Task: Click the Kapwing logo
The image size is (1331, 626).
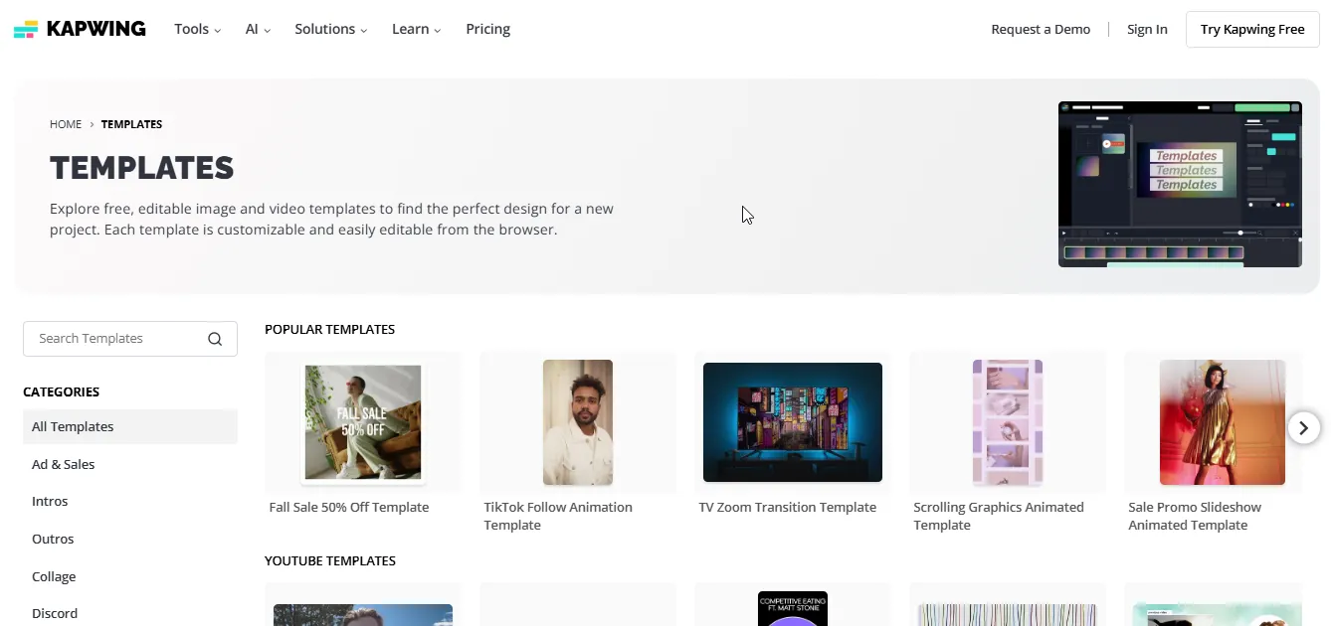Action: (80, 29)
